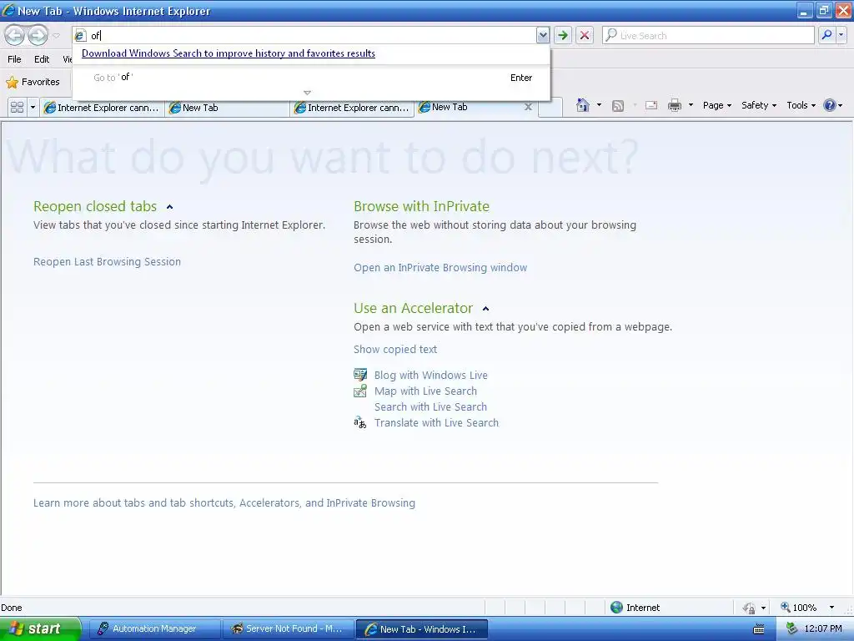Click the RSS Feeds icon
The width and height of the screenshot is (854, 641).
(x=618, y=106)
